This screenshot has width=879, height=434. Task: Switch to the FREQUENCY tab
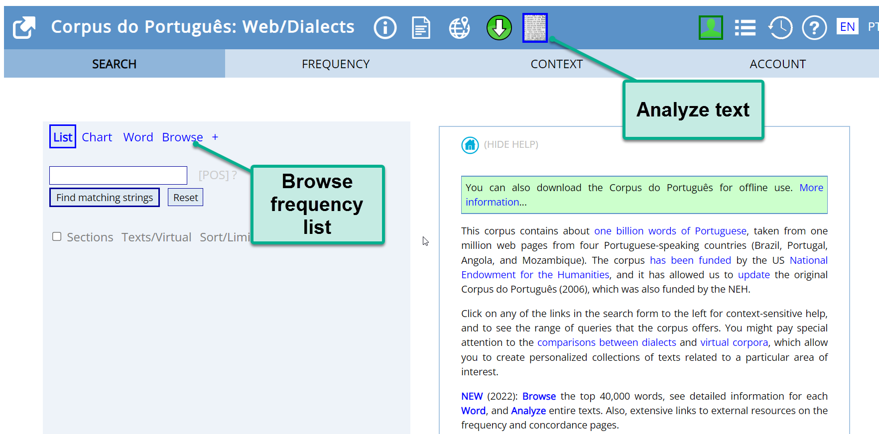(x=336, y=64)
